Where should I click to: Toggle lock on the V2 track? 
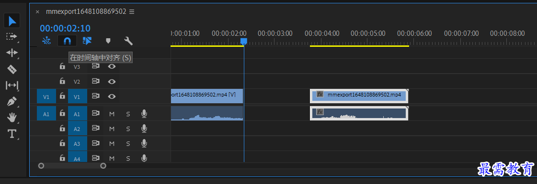click(x=62, y=82)
